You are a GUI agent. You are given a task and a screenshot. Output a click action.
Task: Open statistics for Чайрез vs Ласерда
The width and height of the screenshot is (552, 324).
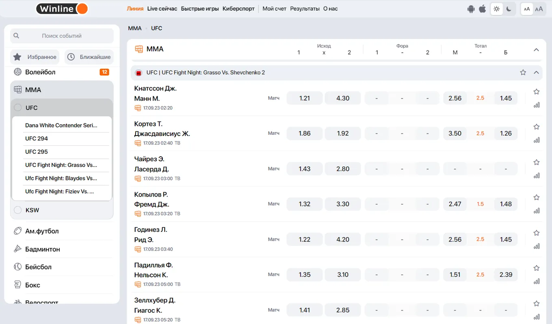pyautogui.click(x=537, y=175)
